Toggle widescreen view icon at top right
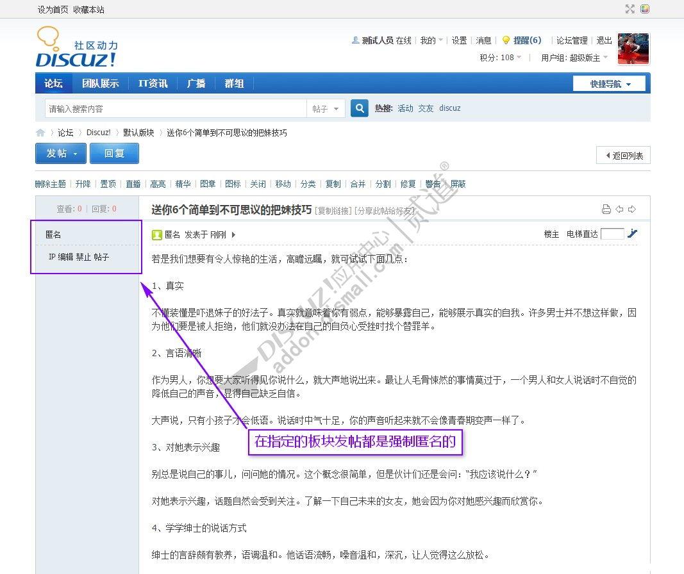 point(630,9)
